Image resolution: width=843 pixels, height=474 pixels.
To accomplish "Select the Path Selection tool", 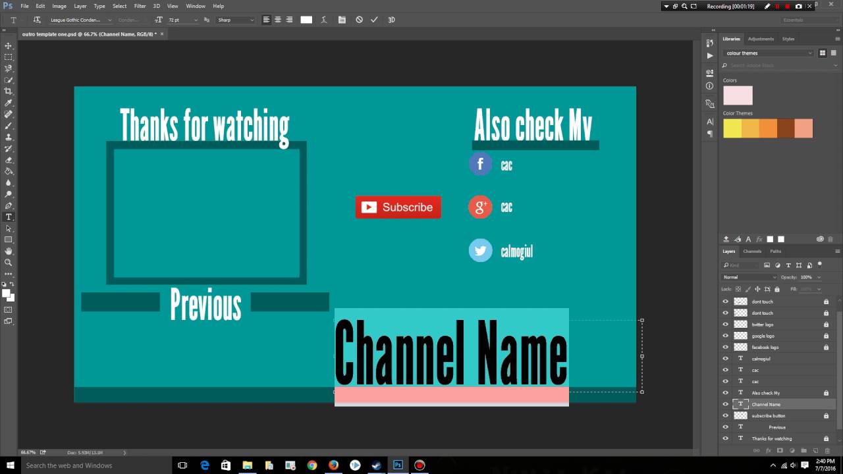I will tap(9, 228).
